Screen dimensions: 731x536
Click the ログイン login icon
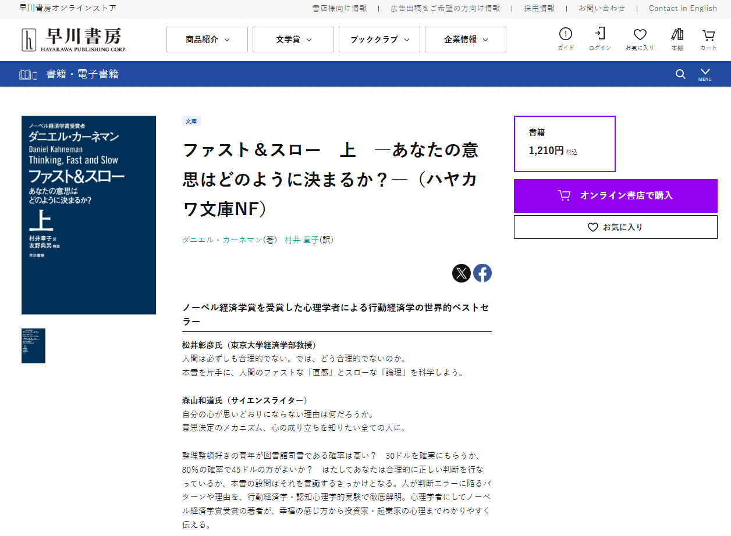[600, 39]
